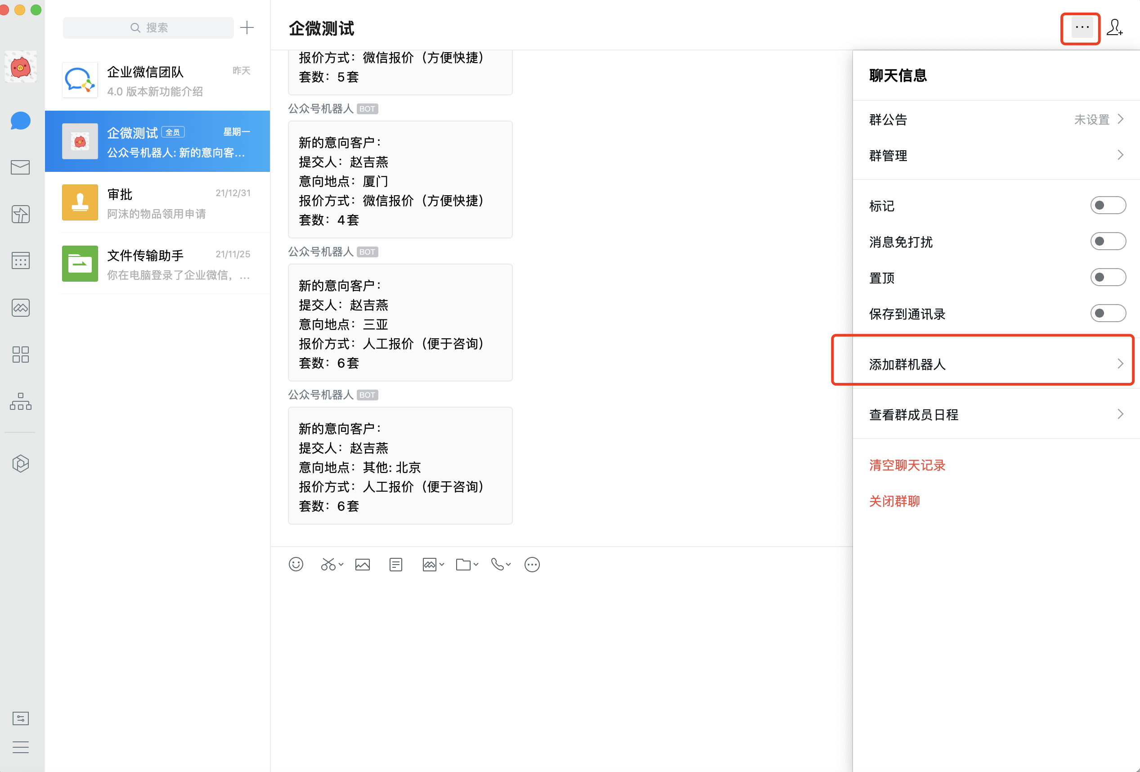
Task: Click 群管理 label
Action: coord(888,156)
